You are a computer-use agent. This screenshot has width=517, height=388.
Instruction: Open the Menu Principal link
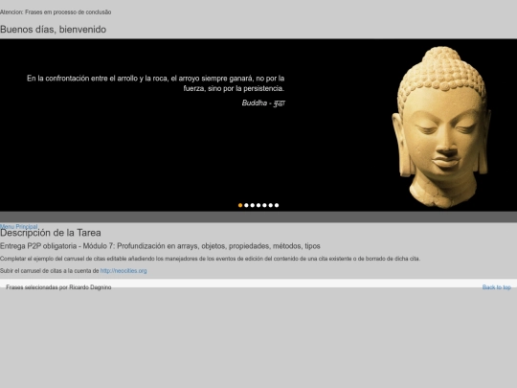[x=19, y=226]
